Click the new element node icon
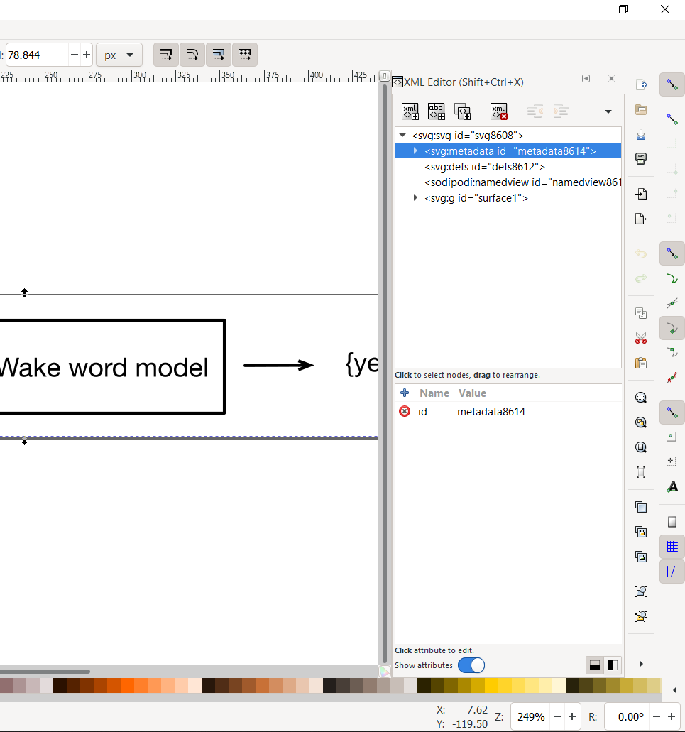This screenshot has height=732, width=685. point(410,111)
